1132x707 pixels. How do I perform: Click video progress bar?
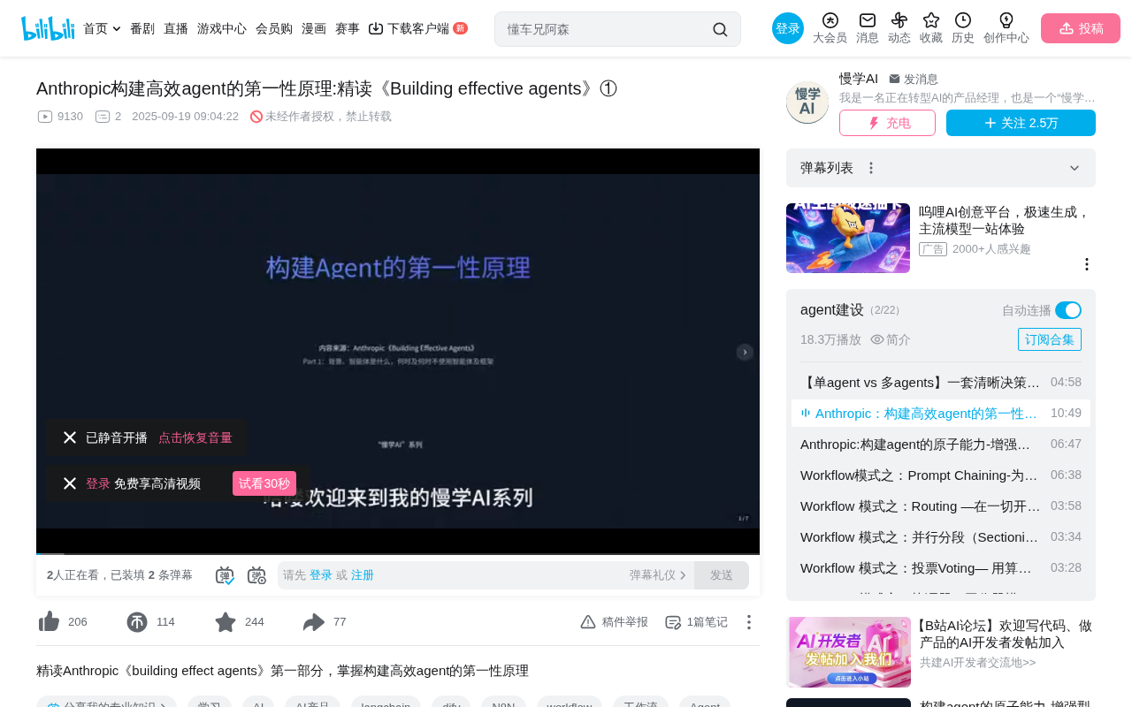(x=398, y=554)
